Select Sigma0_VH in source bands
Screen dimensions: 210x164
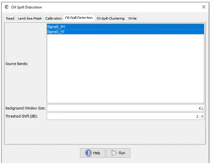click(125, 27)
